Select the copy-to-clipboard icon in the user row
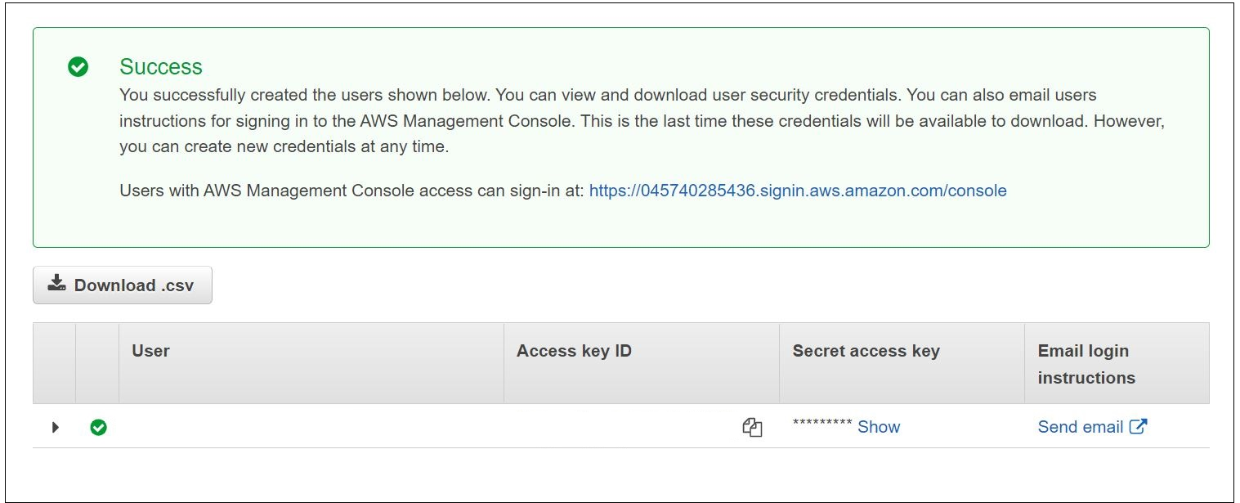 point(753,426)
